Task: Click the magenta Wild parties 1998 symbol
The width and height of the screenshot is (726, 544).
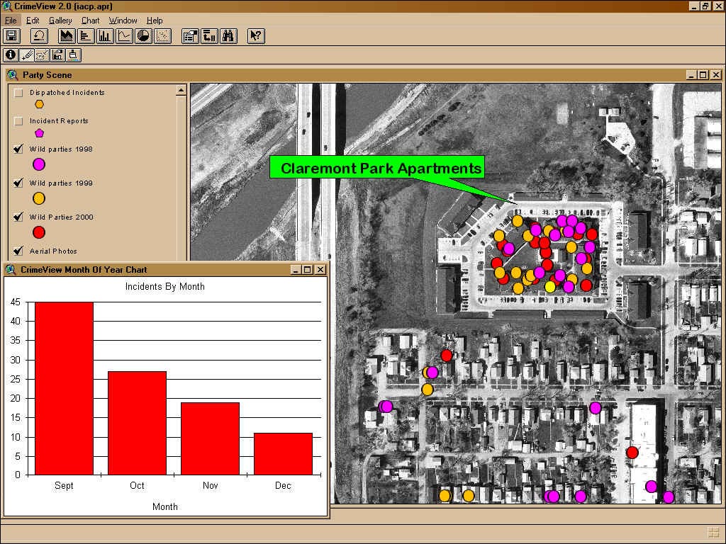Action: click(x=39, y=164)
